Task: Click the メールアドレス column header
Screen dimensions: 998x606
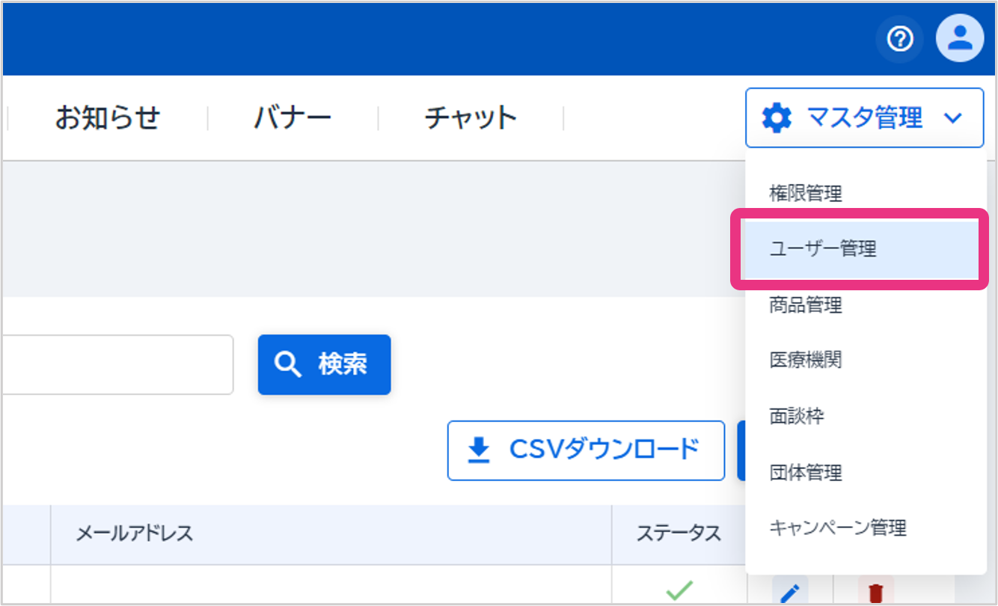Action: 135,533
